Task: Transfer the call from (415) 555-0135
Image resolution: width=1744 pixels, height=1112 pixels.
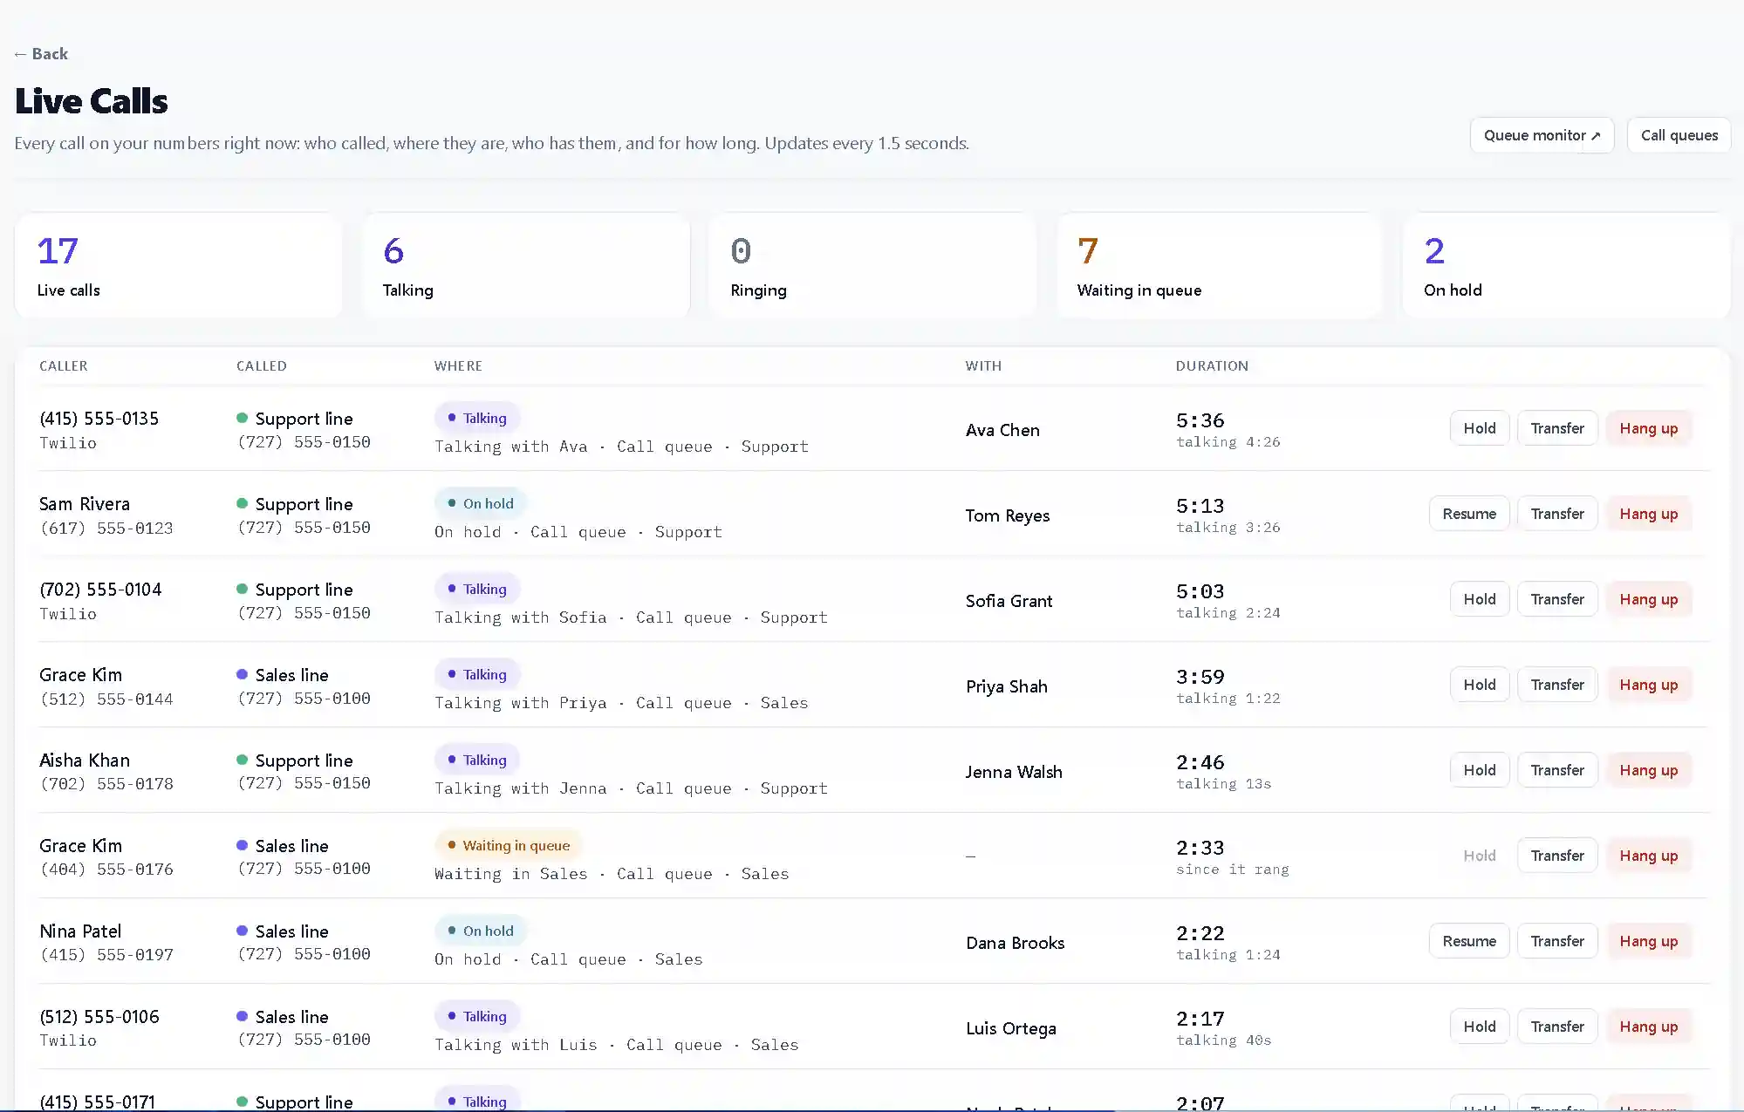Action: tap(1557, 428)
